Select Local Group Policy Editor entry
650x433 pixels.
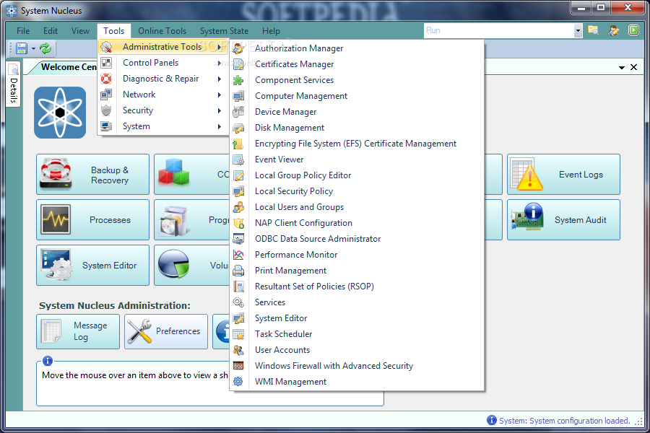click(x=357, y=175)
